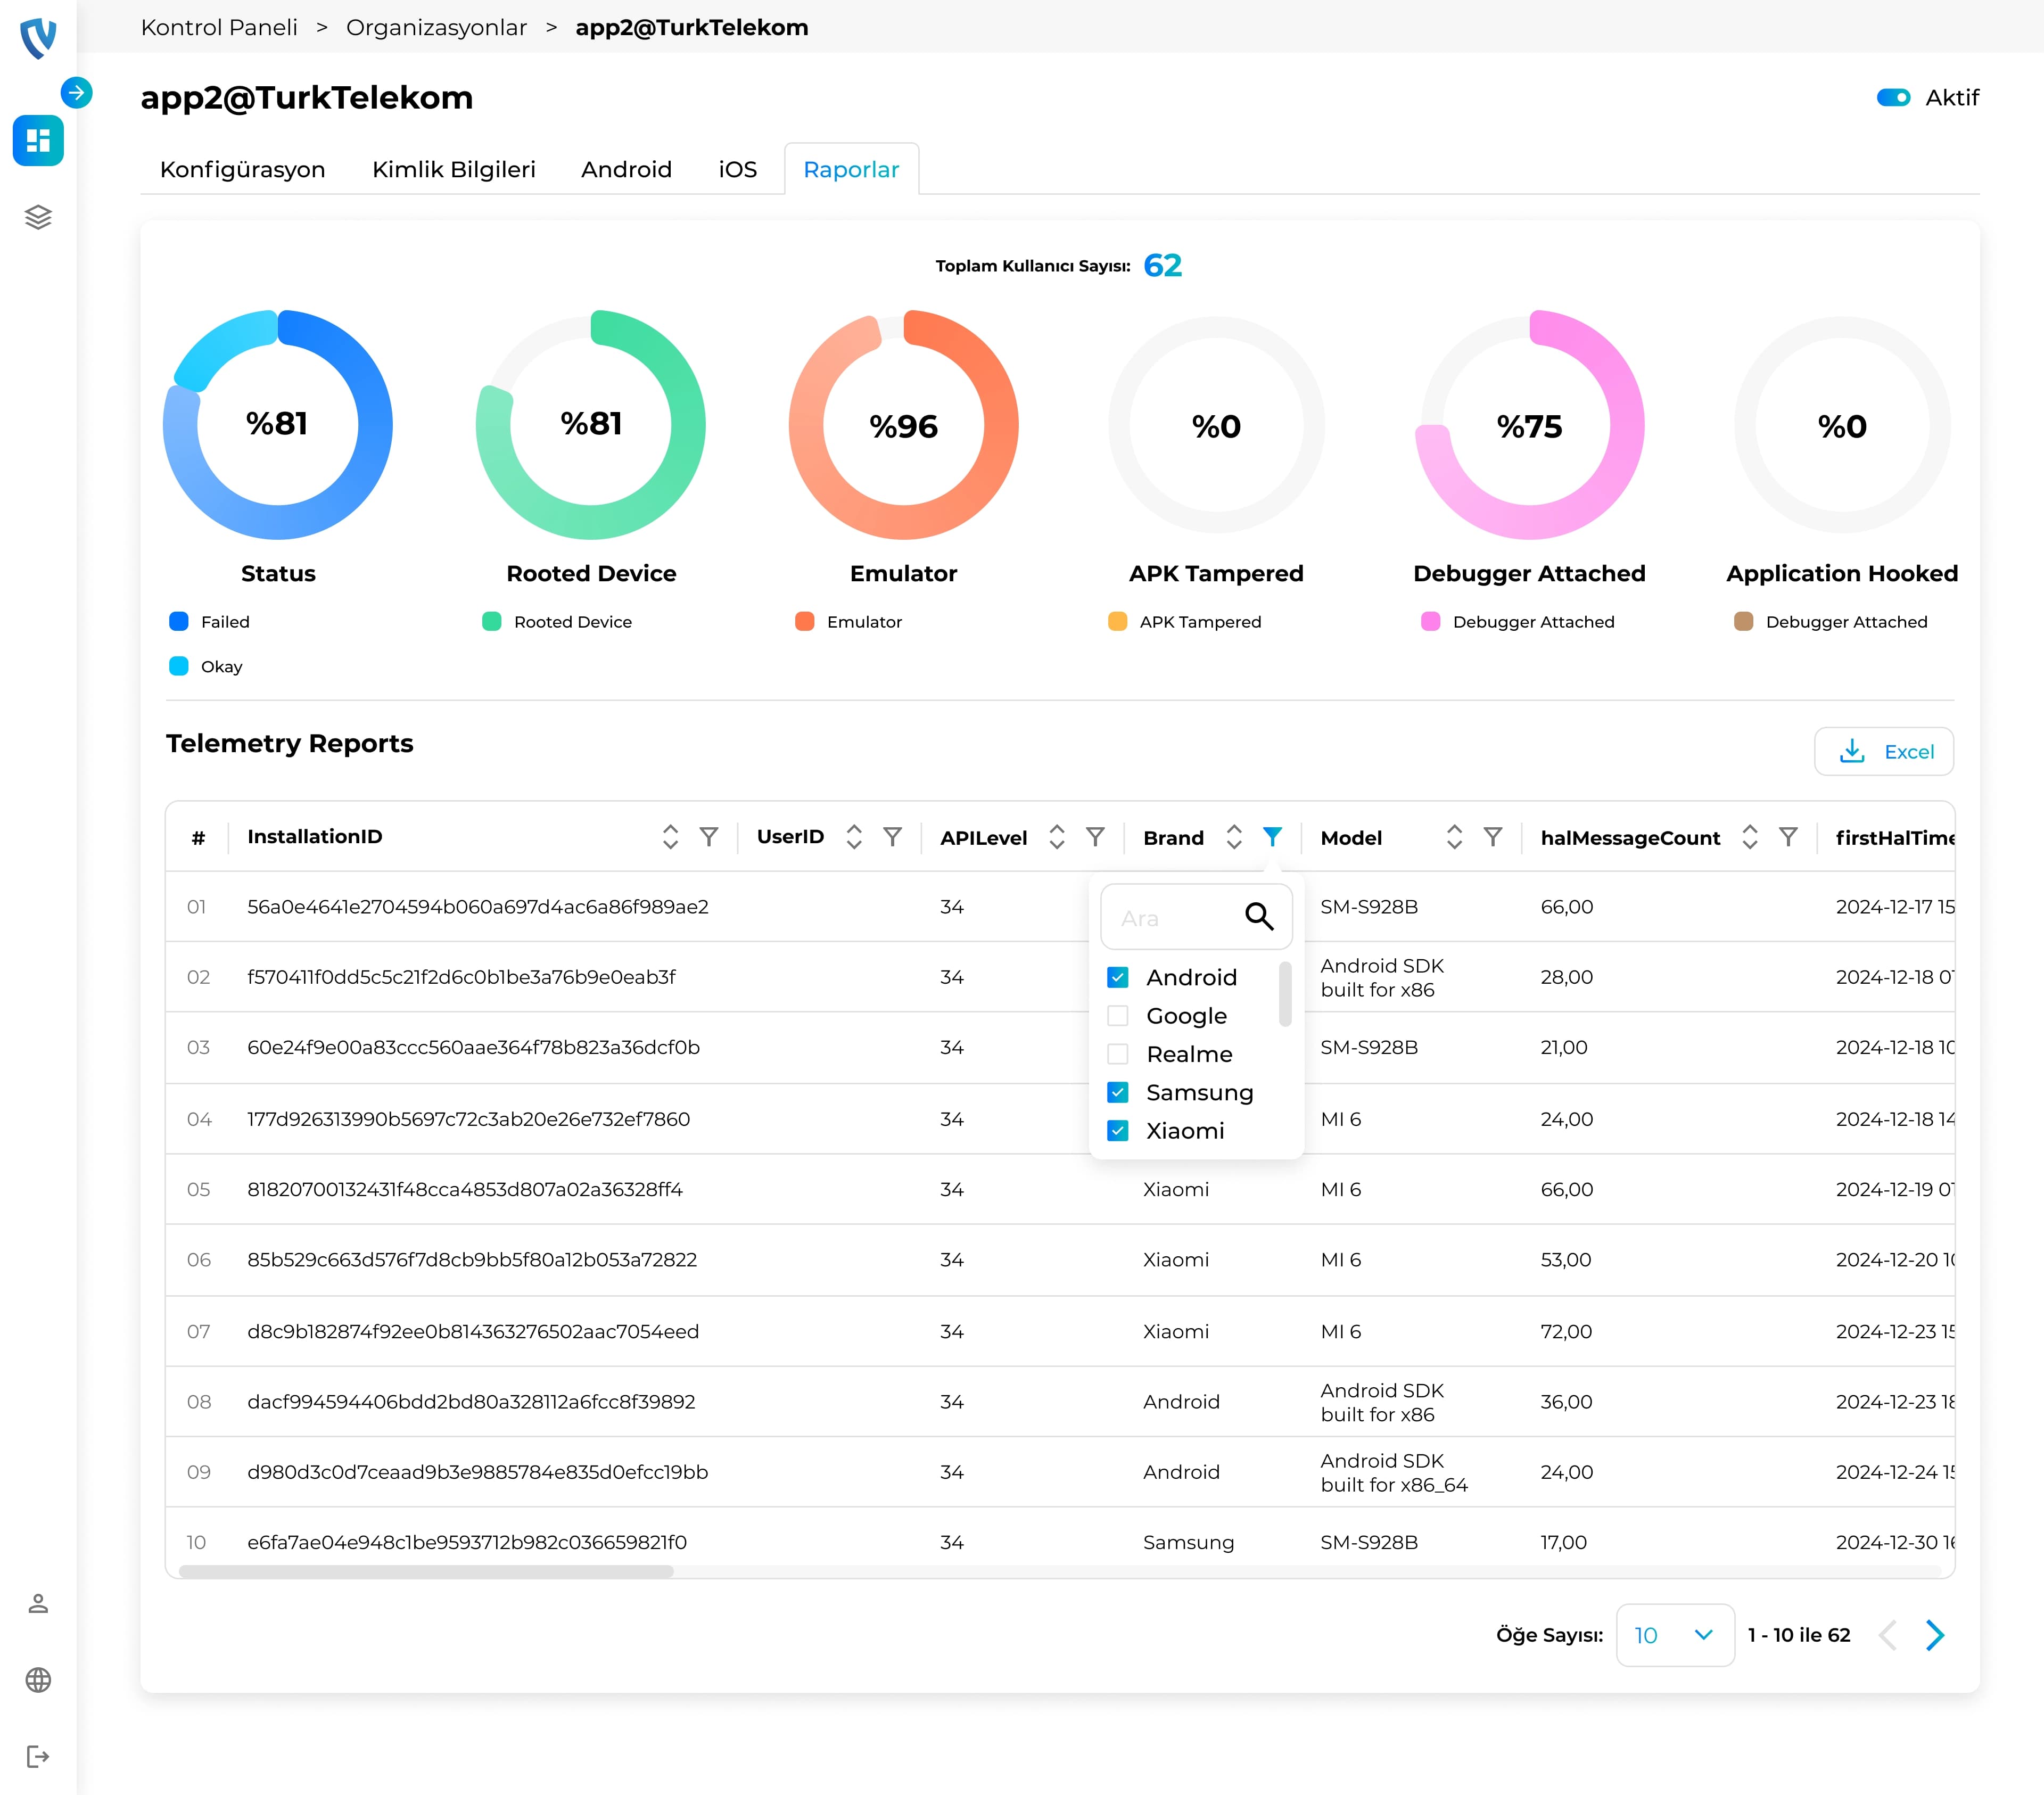2044x1795 pixels.
Task: Click the APK Tampered legend swatch
Action: [x=1118, y=622]
